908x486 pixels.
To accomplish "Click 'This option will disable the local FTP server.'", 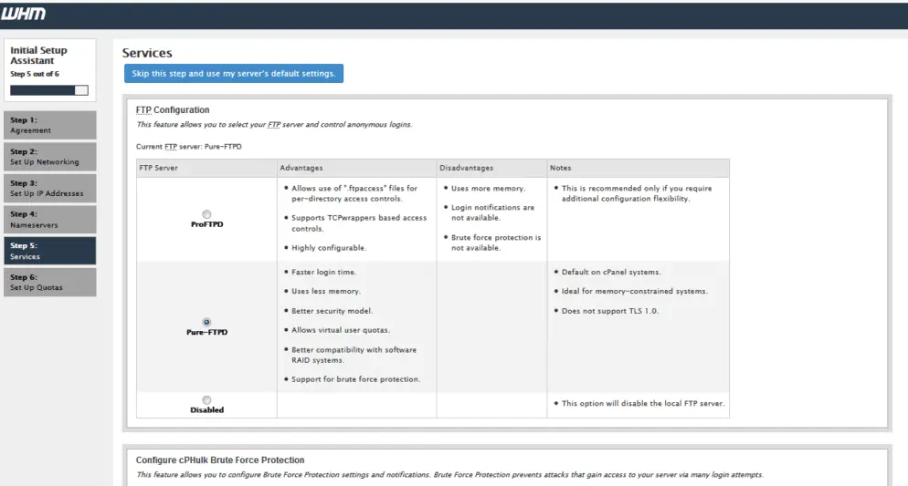I will [x=643, y=403].
